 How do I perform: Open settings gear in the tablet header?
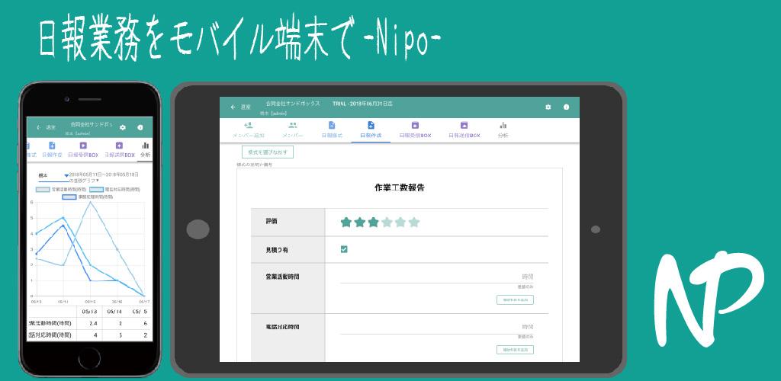[548, 107]
